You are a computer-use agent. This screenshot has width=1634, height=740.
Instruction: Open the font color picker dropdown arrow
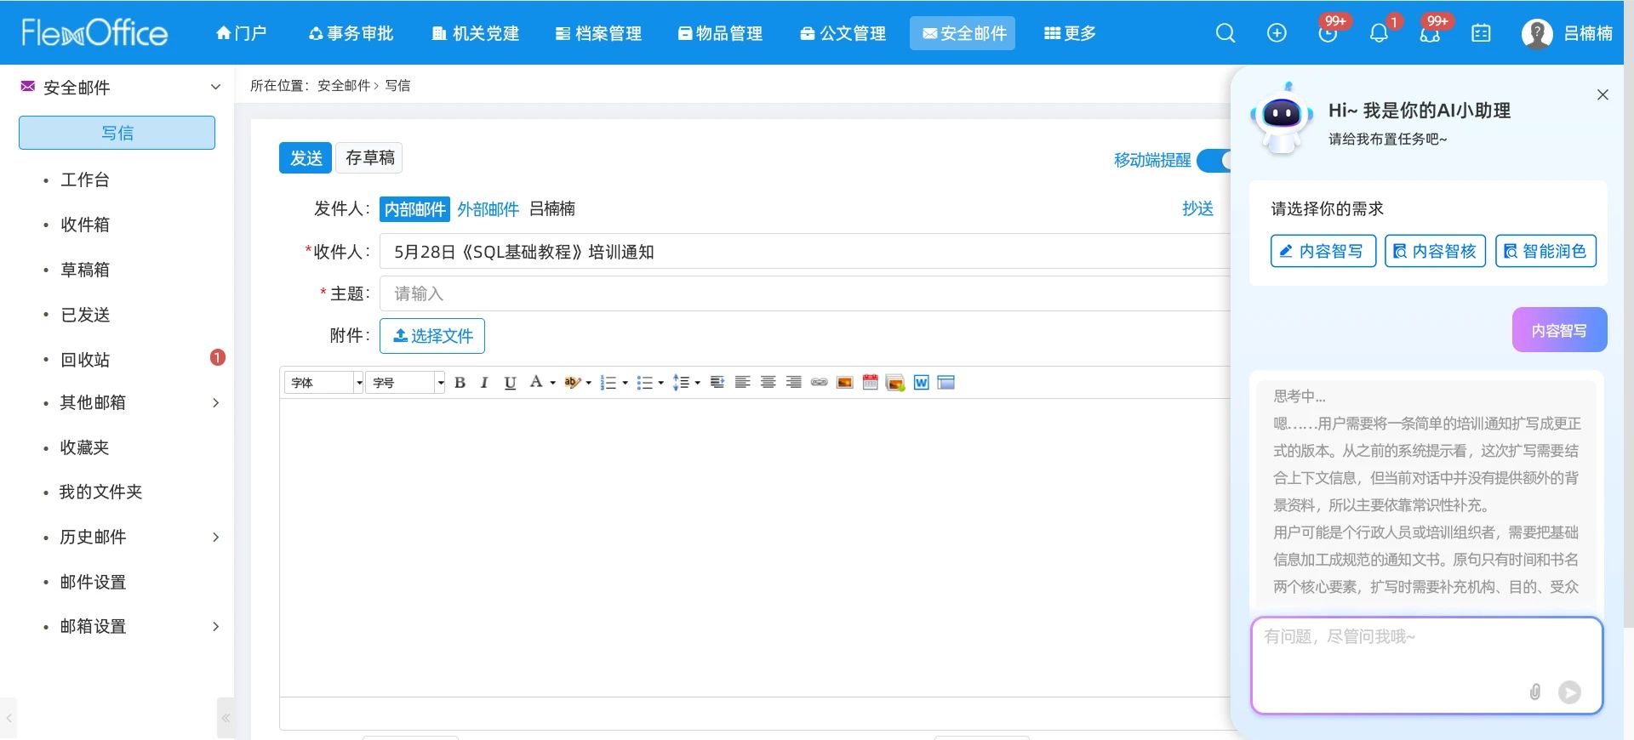(x=552, y=383)
